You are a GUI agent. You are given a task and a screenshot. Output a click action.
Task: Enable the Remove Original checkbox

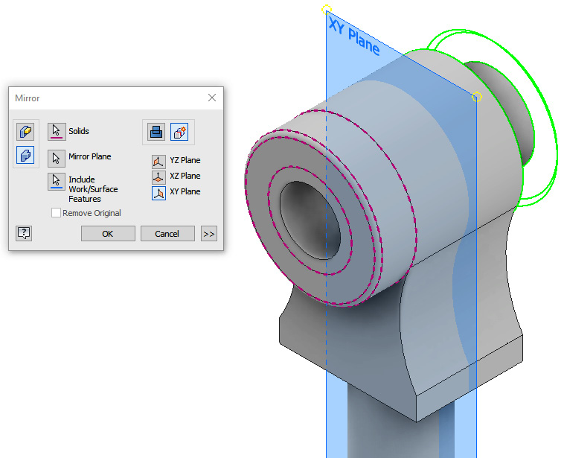pos(56,213)
